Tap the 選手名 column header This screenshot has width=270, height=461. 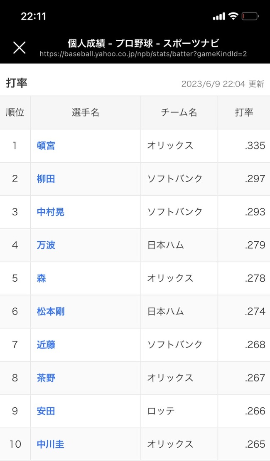[x=86, y=112]
